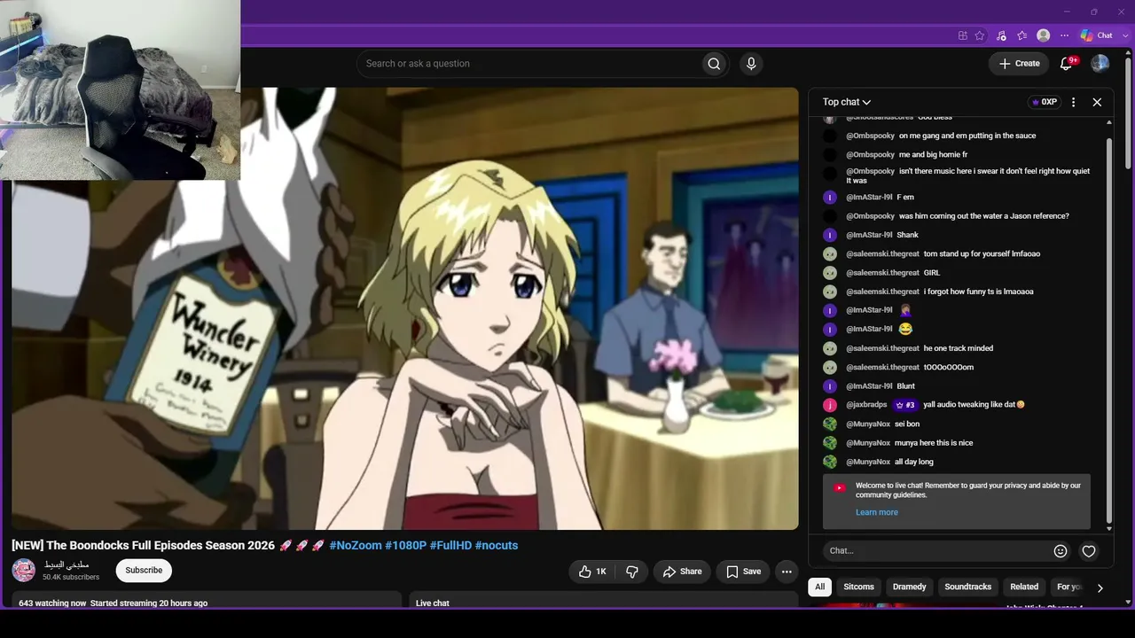Click chat message 'munya here this is nice'
The image size is (1135, 638).
[934, 443]
